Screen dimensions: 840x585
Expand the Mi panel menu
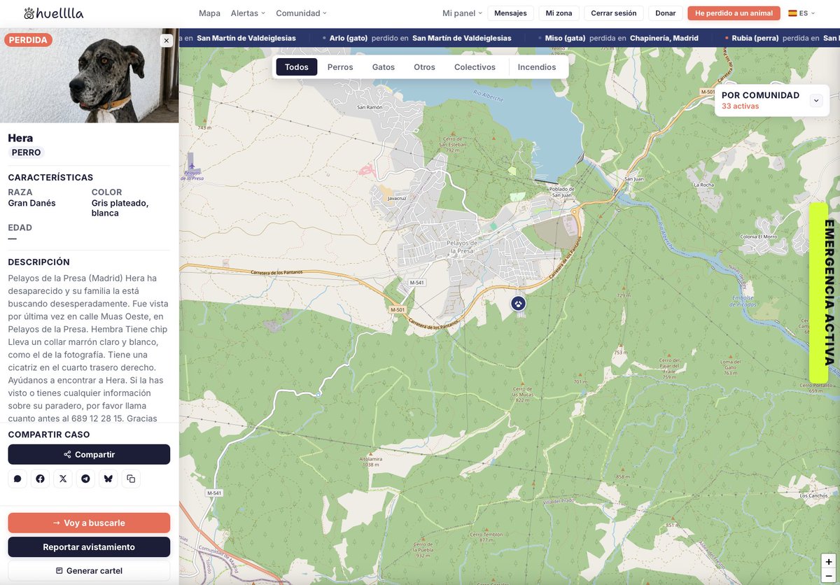(462, 13)
